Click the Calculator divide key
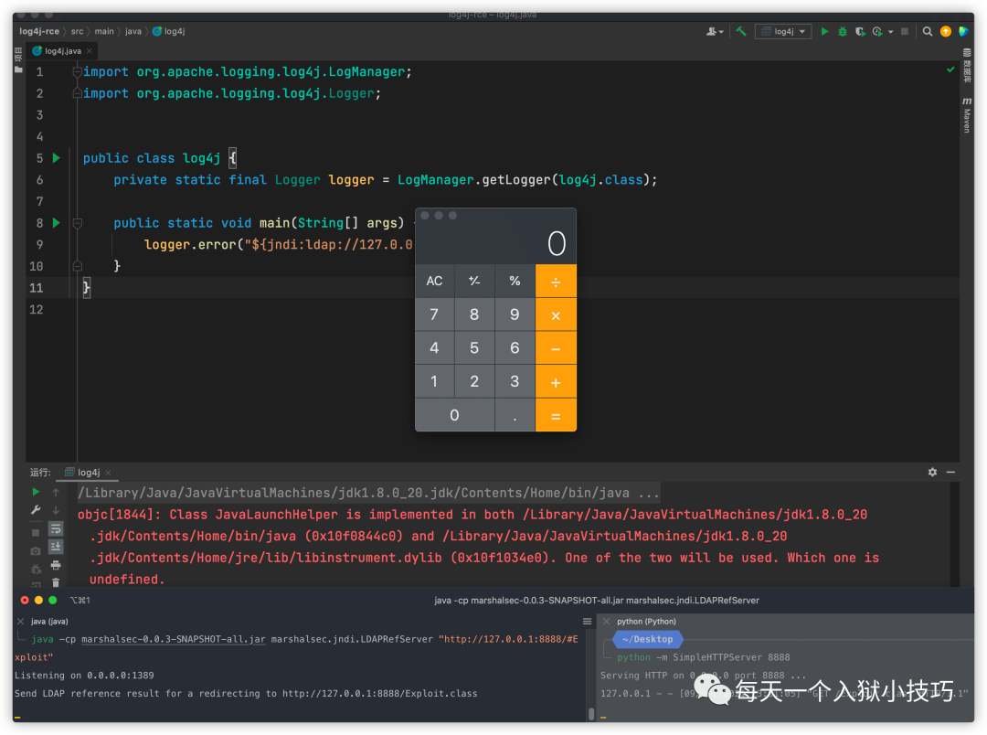The height and width of the screenshot is (735, 987). 556,281
